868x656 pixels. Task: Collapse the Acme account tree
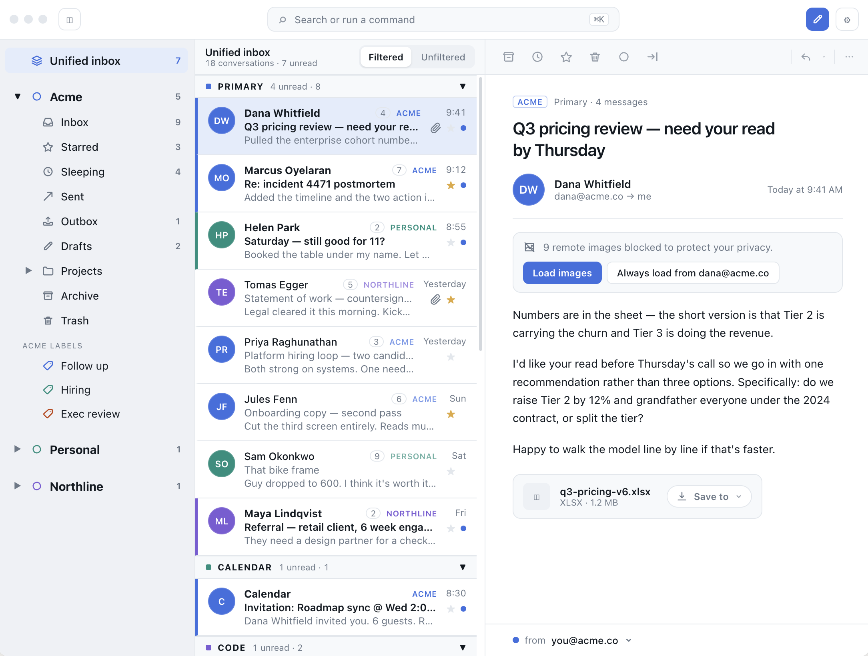18,96
